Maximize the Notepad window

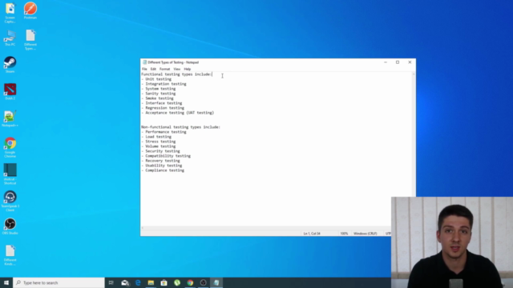pos(398,62)
